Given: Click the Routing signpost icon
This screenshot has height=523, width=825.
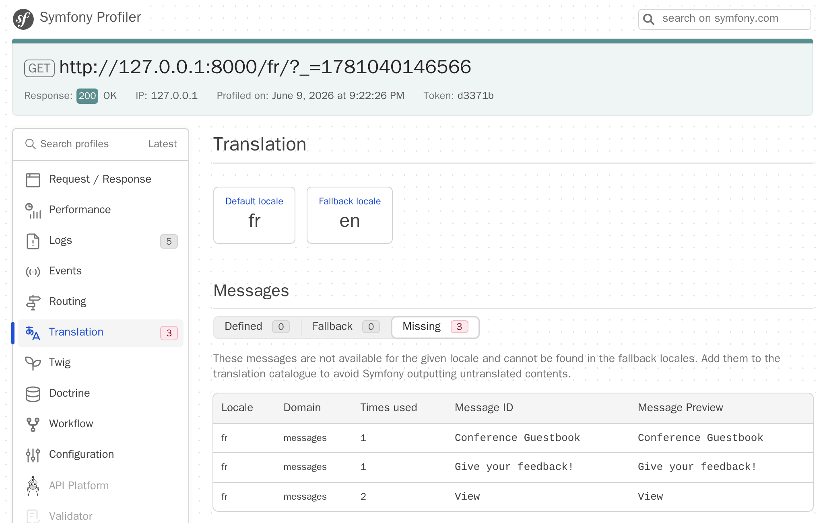Looking at the screenshot, I should 33,302.
